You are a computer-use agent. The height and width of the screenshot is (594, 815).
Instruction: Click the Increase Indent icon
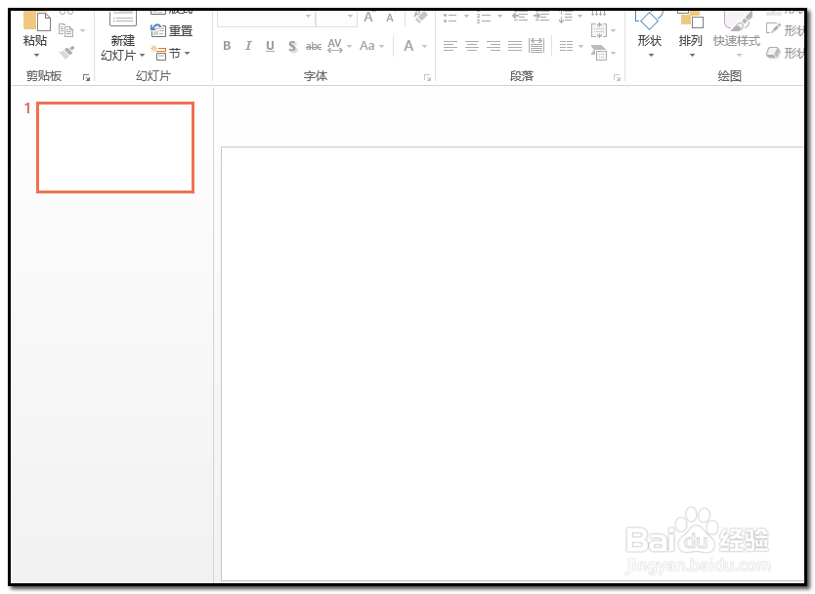coord(541,16)
